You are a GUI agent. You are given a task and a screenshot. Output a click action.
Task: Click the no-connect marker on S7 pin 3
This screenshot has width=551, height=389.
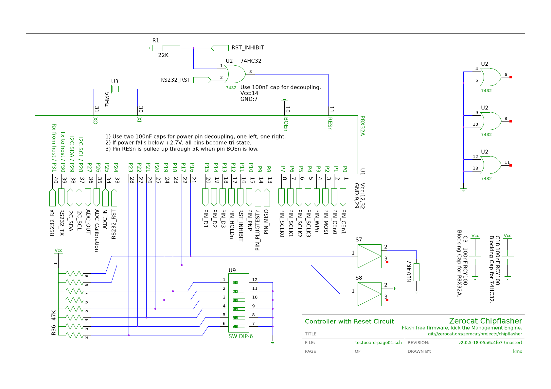tap(387, 262)
